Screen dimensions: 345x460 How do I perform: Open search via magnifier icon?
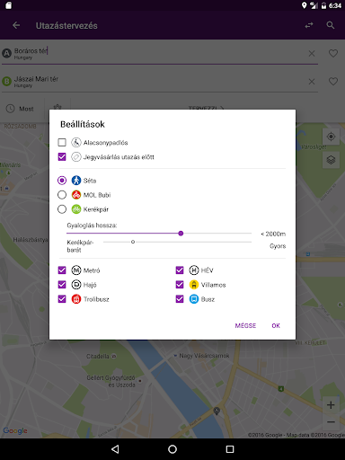click(331, 25)
